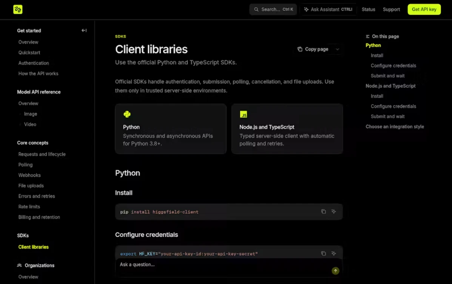452x284 pixels.
Task: Open Errors and retries page
Action: [37, 196]
